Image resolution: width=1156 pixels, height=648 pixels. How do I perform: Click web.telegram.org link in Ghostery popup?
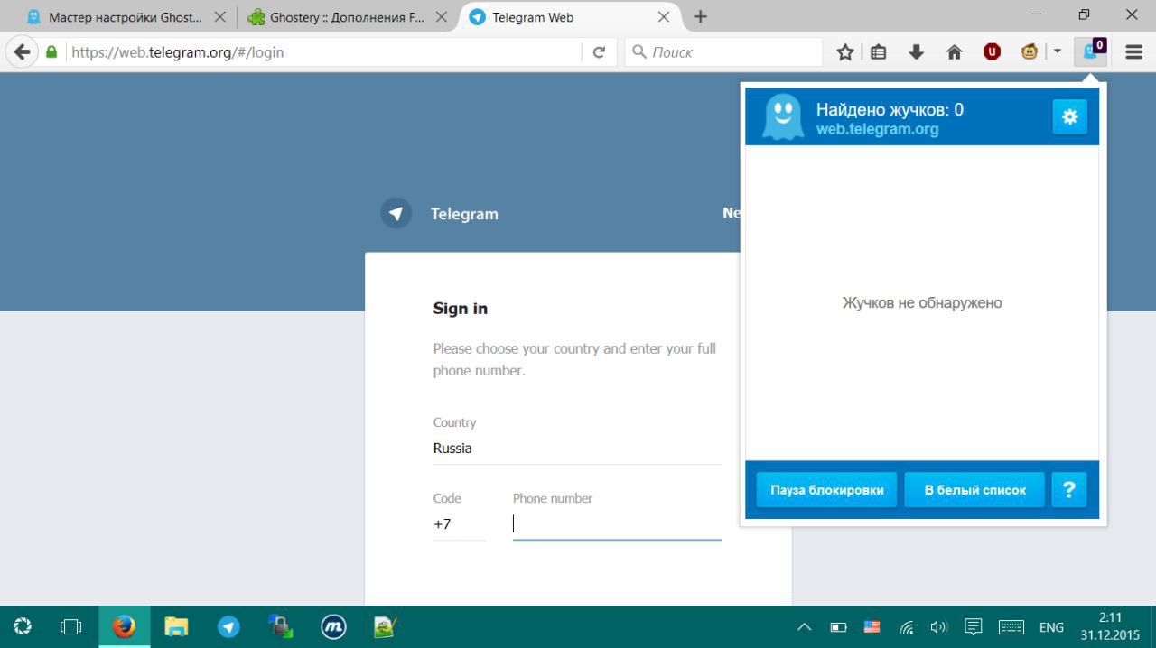877,129
